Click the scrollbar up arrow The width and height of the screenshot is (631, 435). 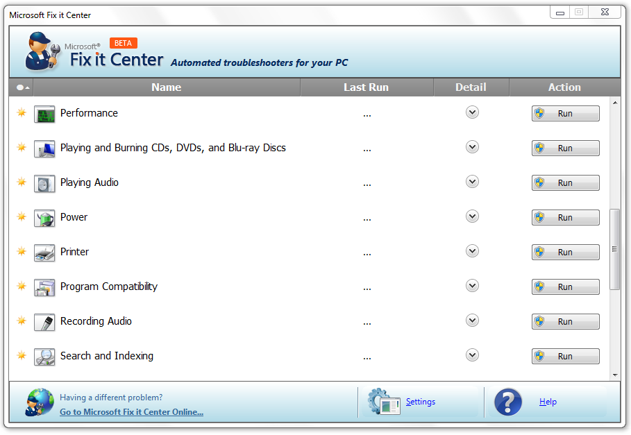(x=615, y=103)
